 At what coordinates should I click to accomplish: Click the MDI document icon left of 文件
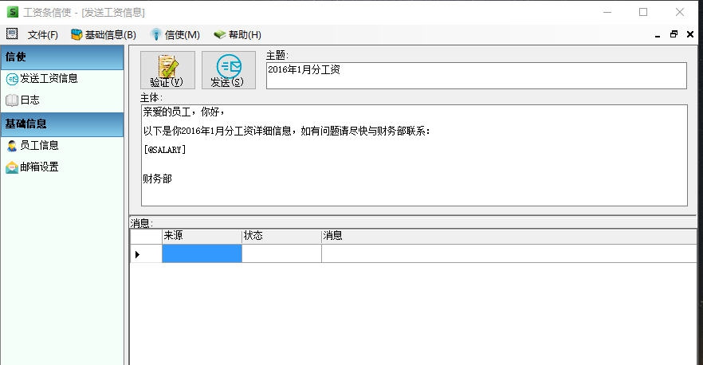12,33
